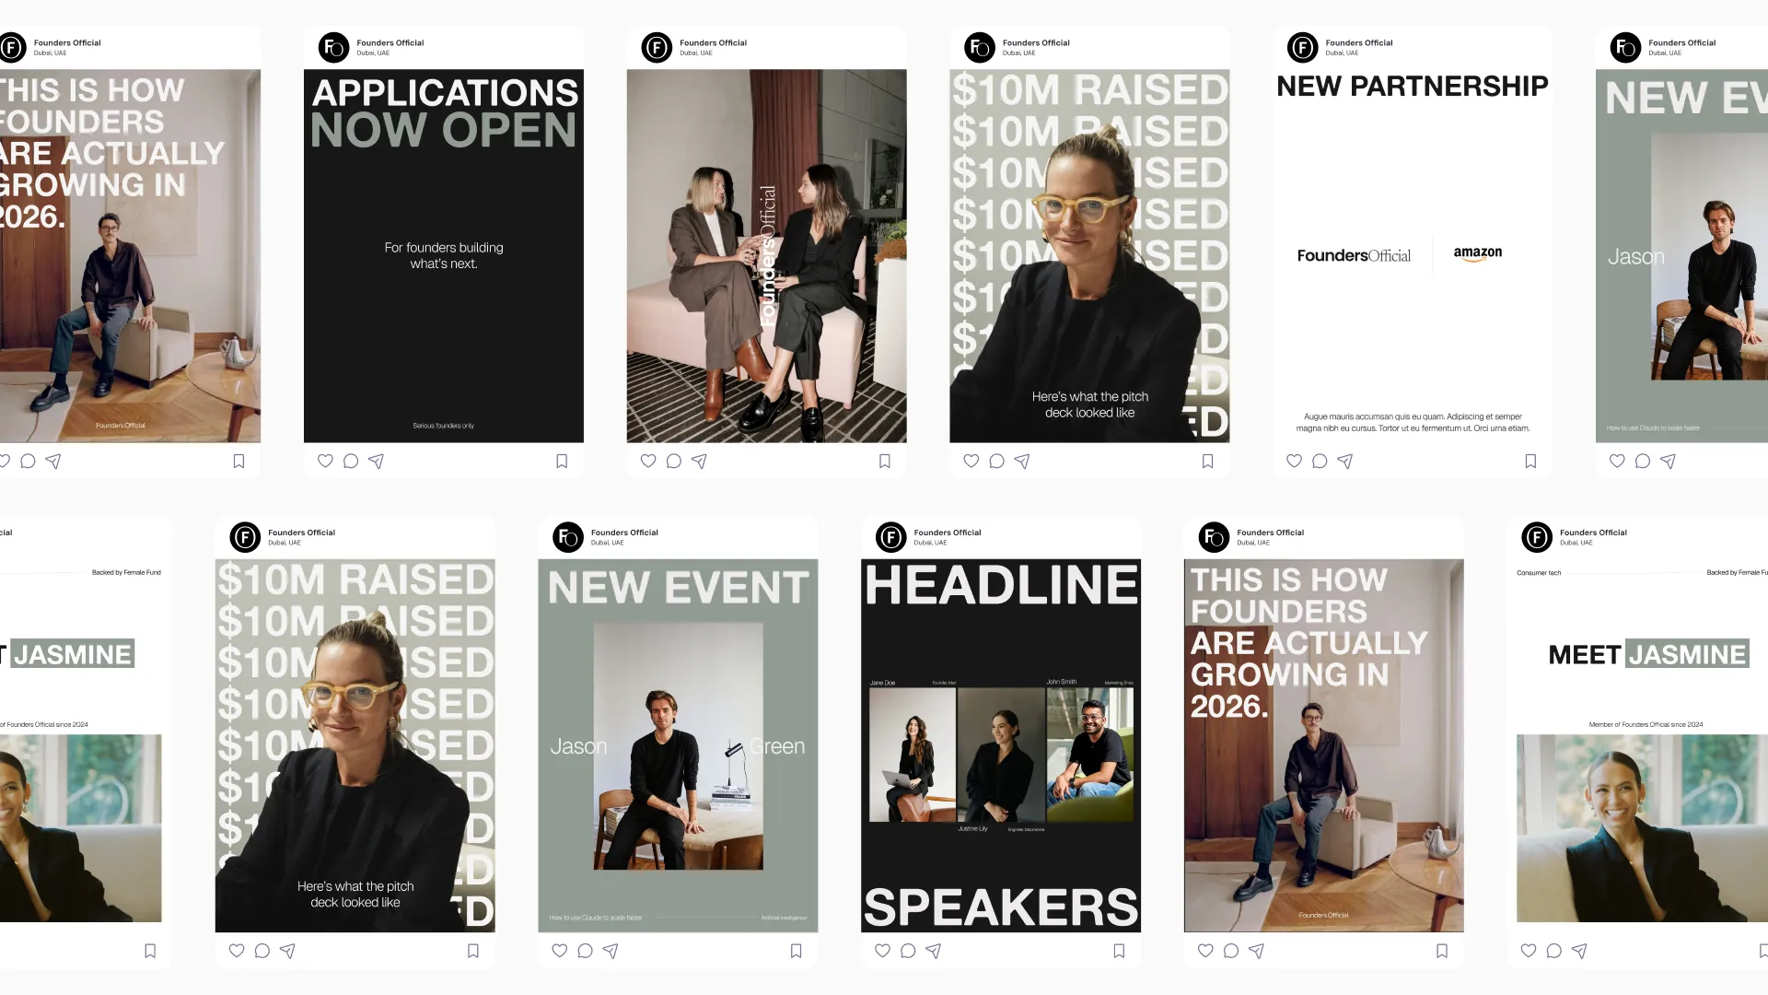Open the Headline Speakers post image
The width and height of the screenshot is (1768, 995).
(1001, 745)
